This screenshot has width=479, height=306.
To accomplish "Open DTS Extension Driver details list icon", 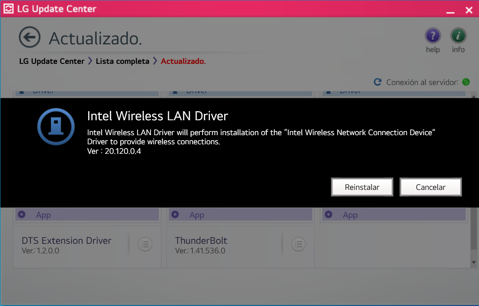I will click(x=145, y=244).
